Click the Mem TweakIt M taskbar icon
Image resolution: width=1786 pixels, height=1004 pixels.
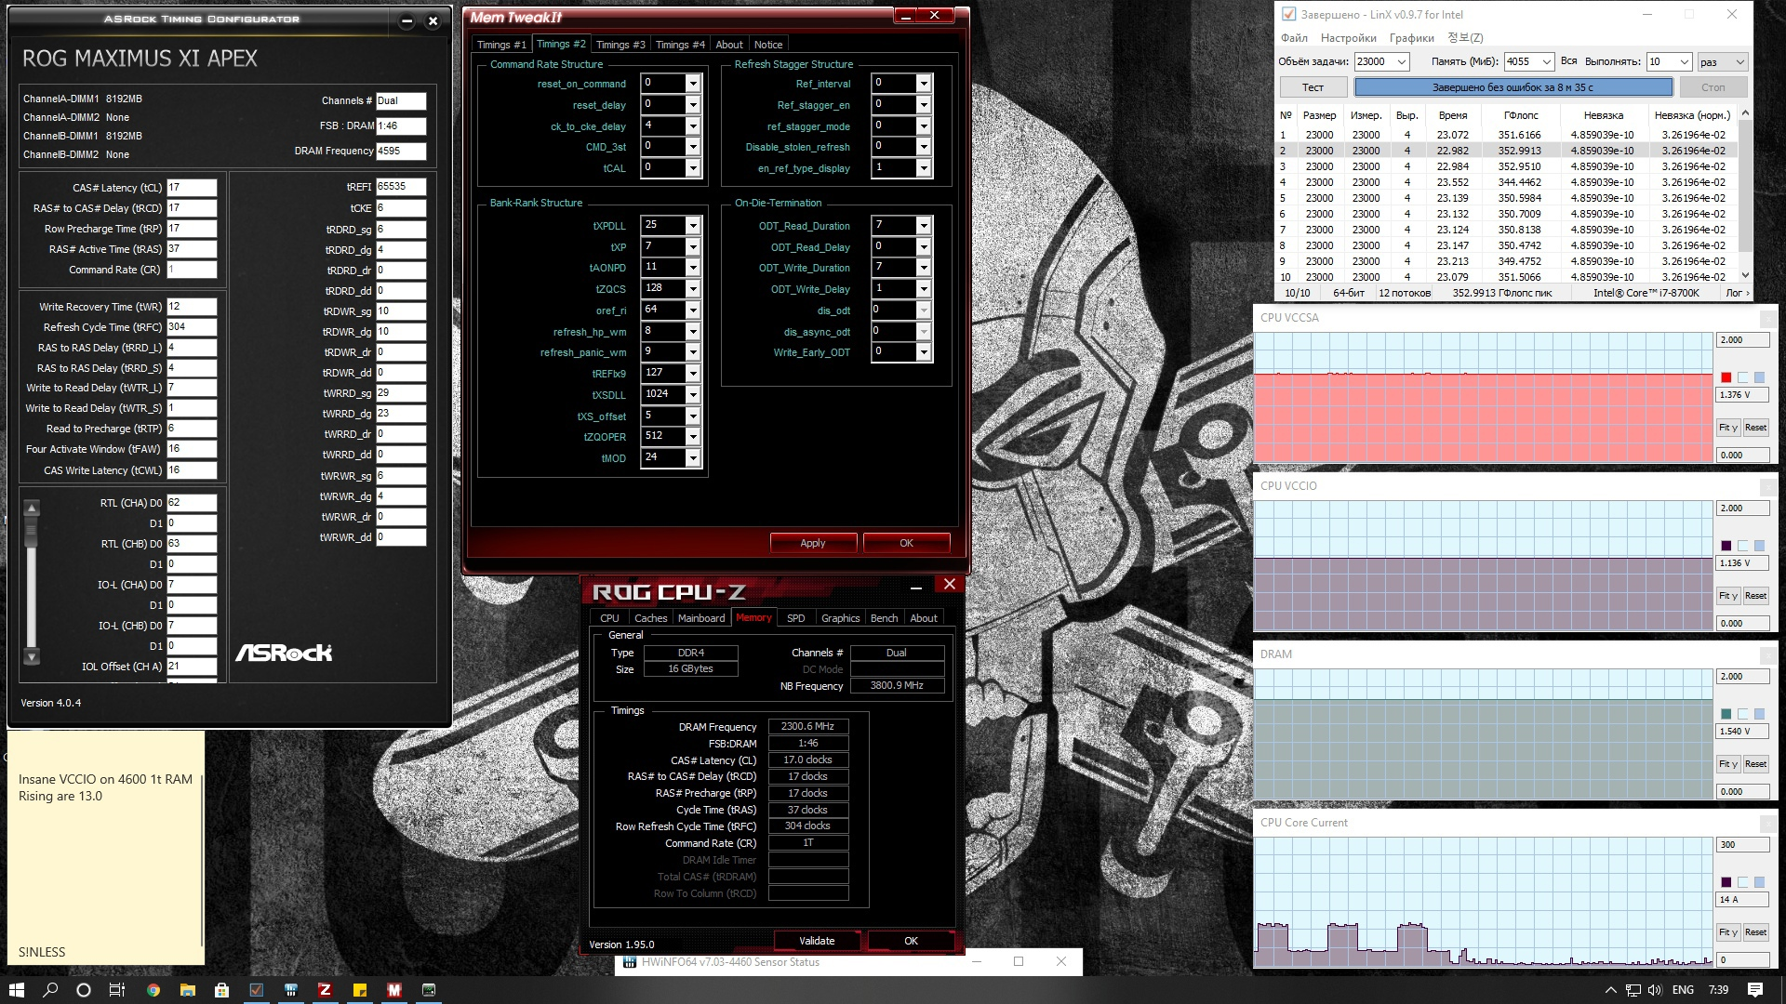coord(393,990)
